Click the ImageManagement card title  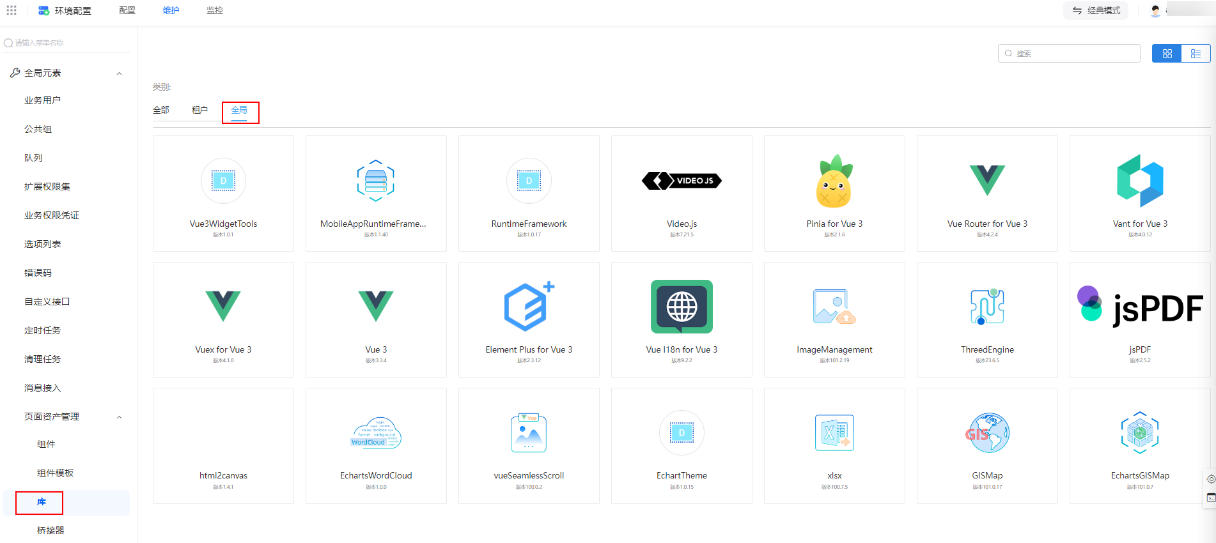pos(834,349)
